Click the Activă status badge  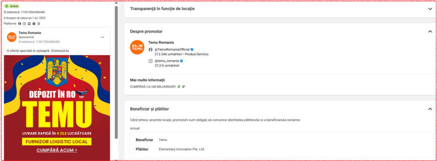click(12, 6)
